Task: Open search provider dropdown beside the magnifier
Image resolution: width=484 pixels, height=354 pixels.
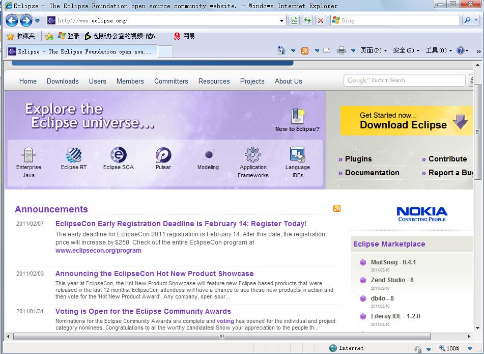Action: pos(476,21)
